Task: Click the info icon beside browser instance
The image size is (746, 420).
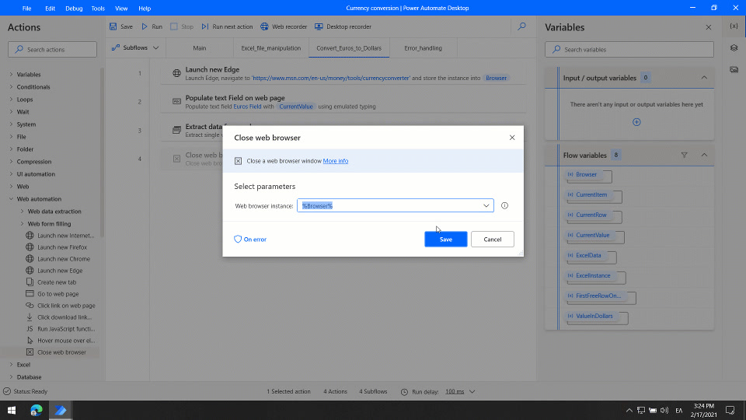Action: coord(504,205)
